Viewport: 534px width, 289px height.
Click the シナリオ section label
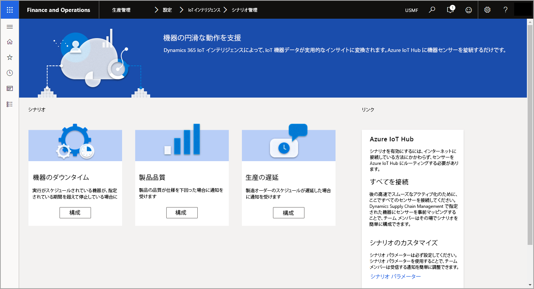pos(37,110)
